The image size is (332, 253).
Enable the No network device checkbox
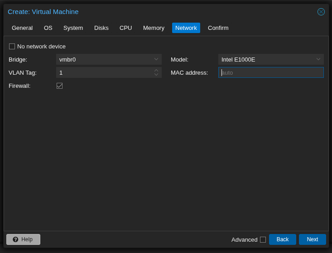point(12,46)
